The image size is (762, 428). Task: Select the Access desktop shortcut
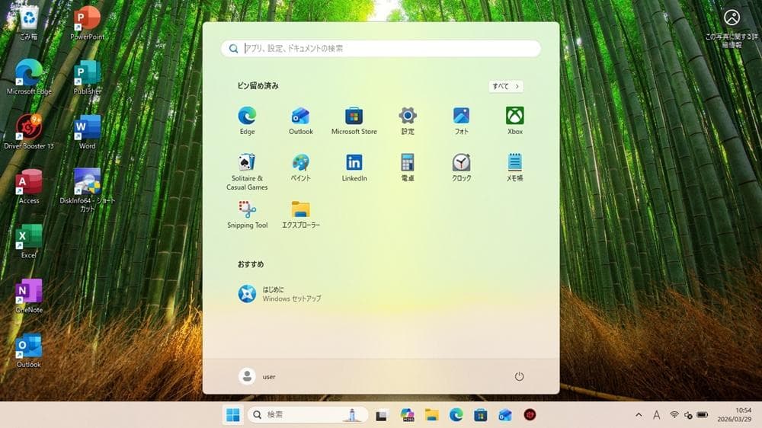29,187
